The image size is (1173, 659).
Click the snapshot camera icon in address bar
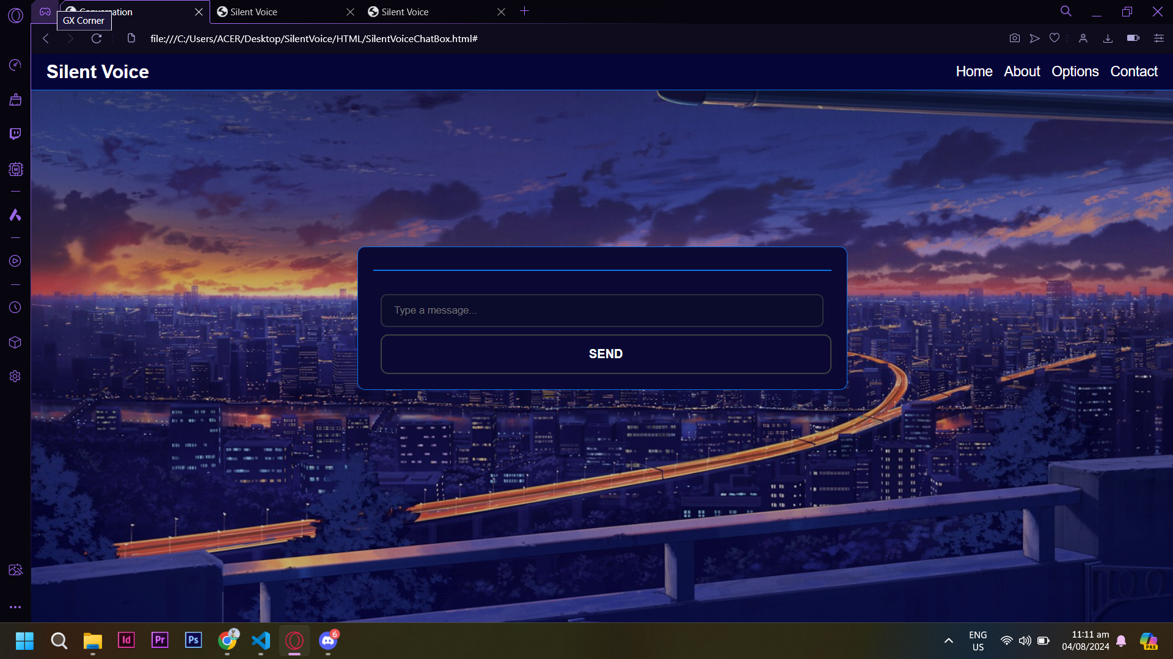(x=1014, y=38)
